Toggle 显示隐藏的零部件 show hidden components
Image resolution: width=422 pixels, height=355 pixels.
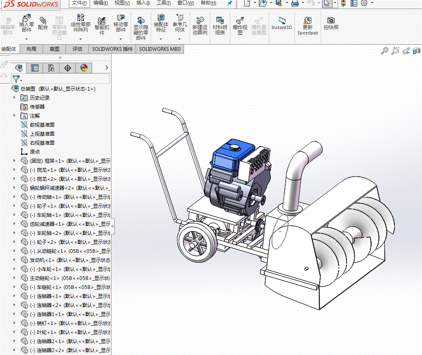point(141,20)
